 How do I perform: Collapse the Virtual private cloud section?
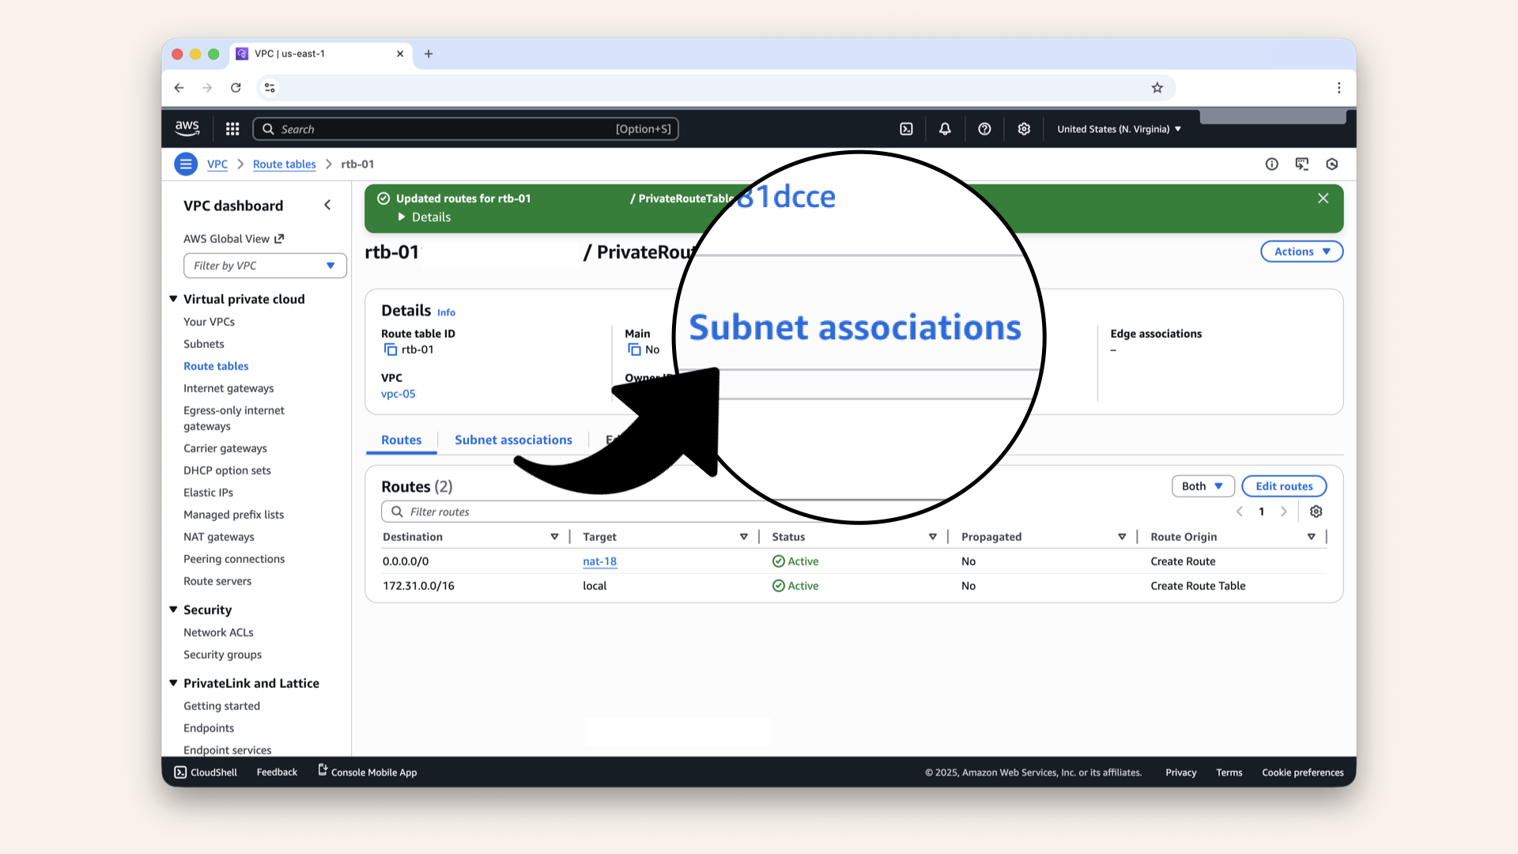coord(174,299)
